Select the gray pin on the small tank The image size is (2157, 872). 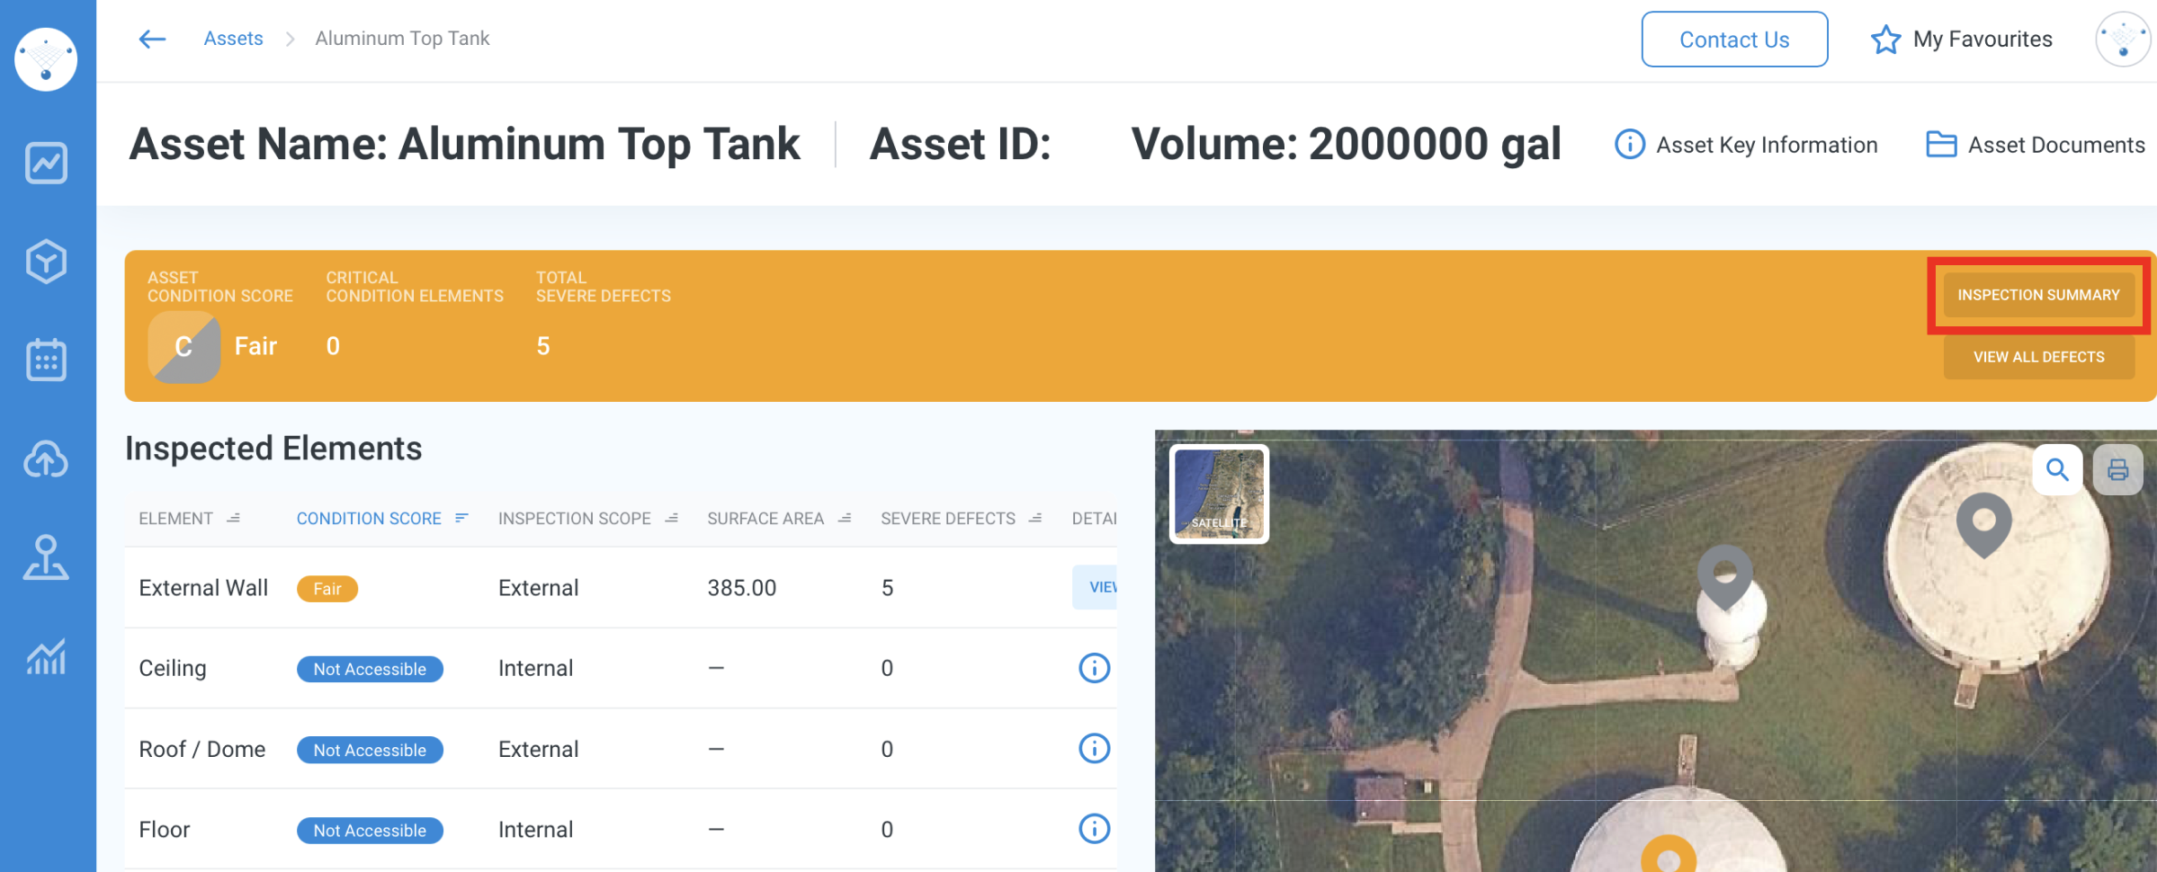click(x=1724, y=576)
